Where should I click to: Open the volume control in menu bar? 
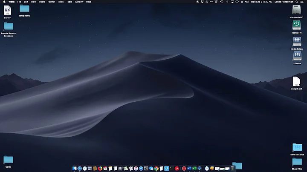(247, 2)
